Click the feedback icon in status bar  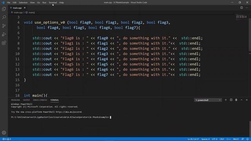(x=242, y=139)
